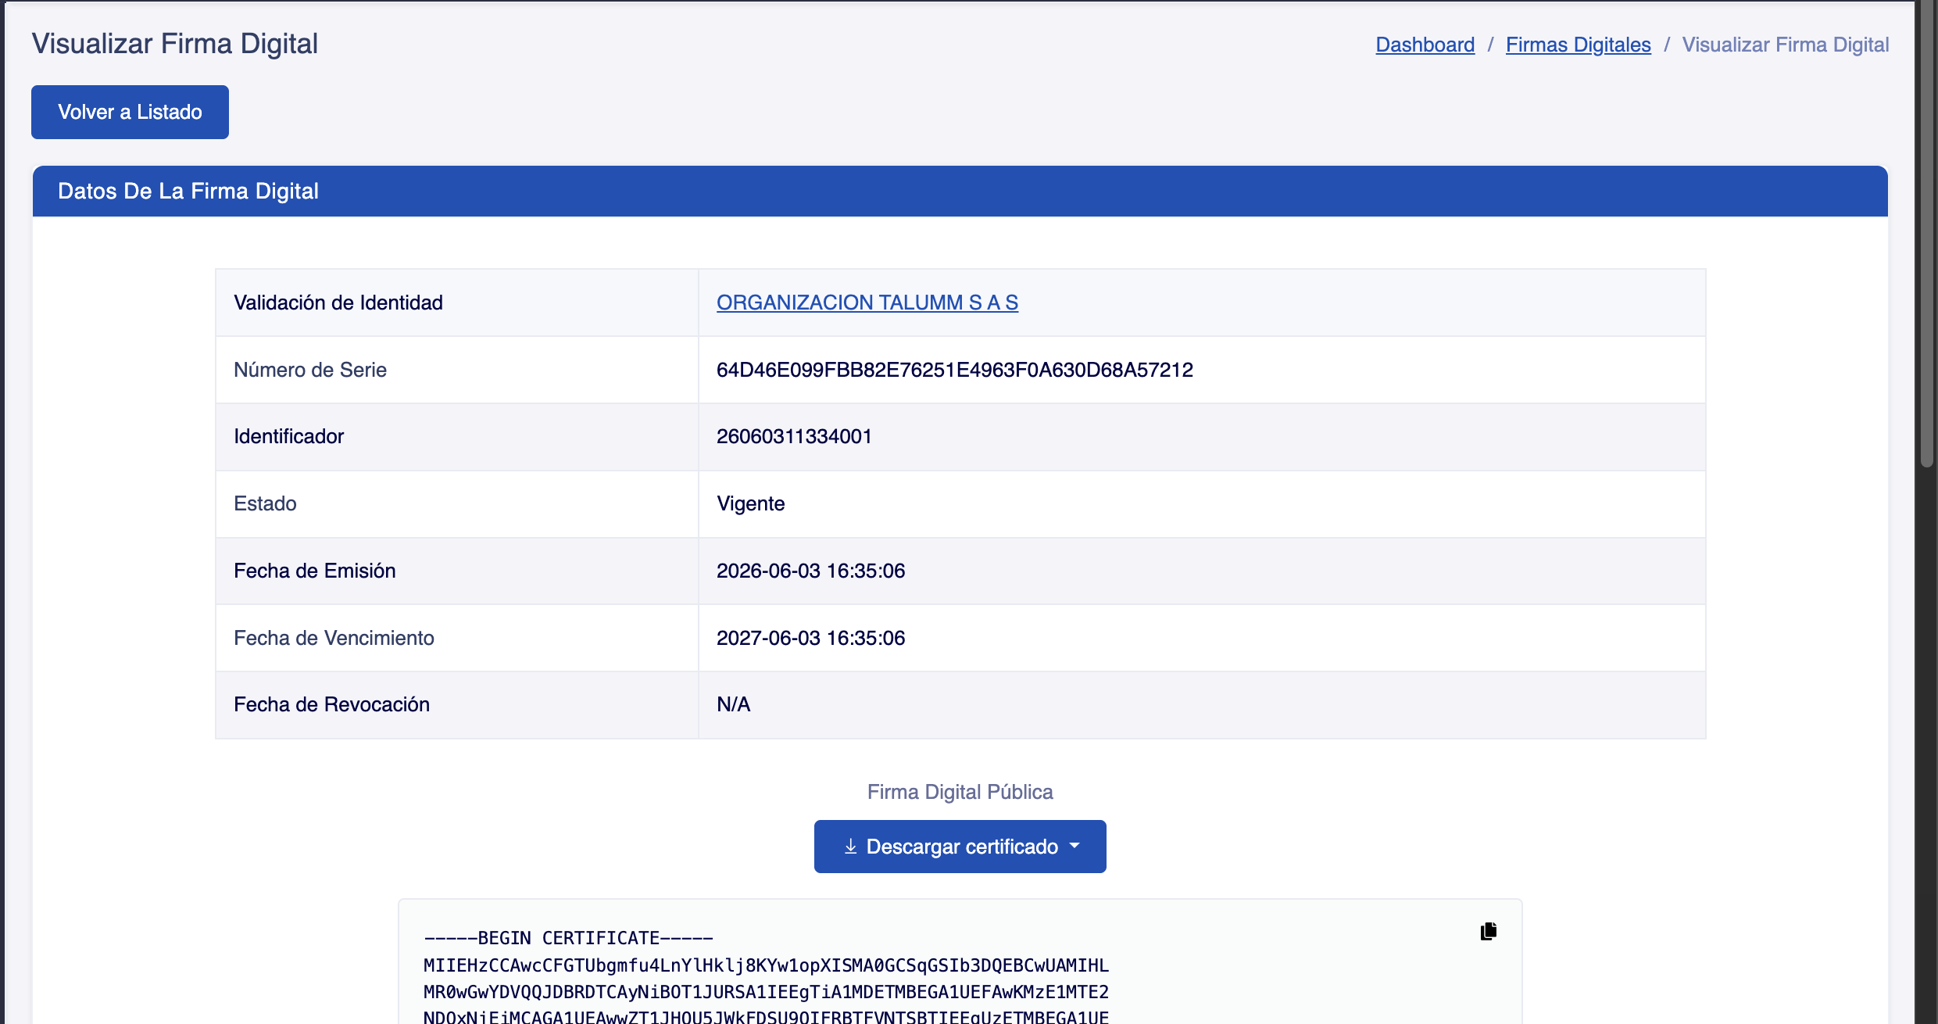Click Visualizar Firma Digital page title
The image size is (1938, 1024).
(x=174, y=44)
